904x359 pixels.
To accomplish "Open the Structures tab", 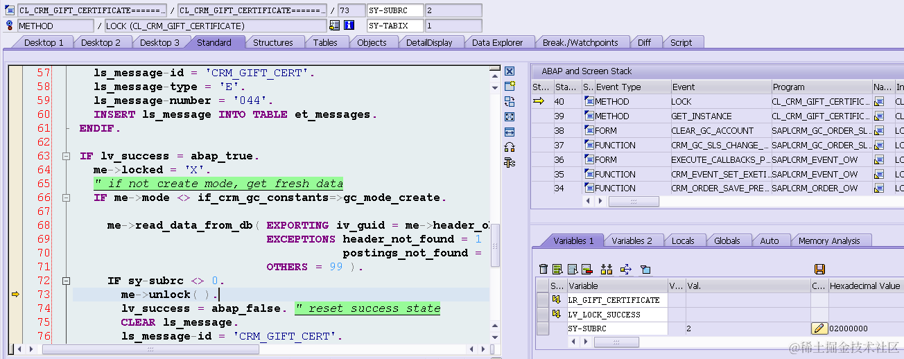I will (x=272, y=42).
